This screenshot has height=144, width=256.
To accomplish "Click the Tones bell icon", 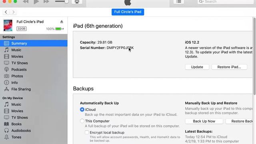I will [x=6, y=137].
